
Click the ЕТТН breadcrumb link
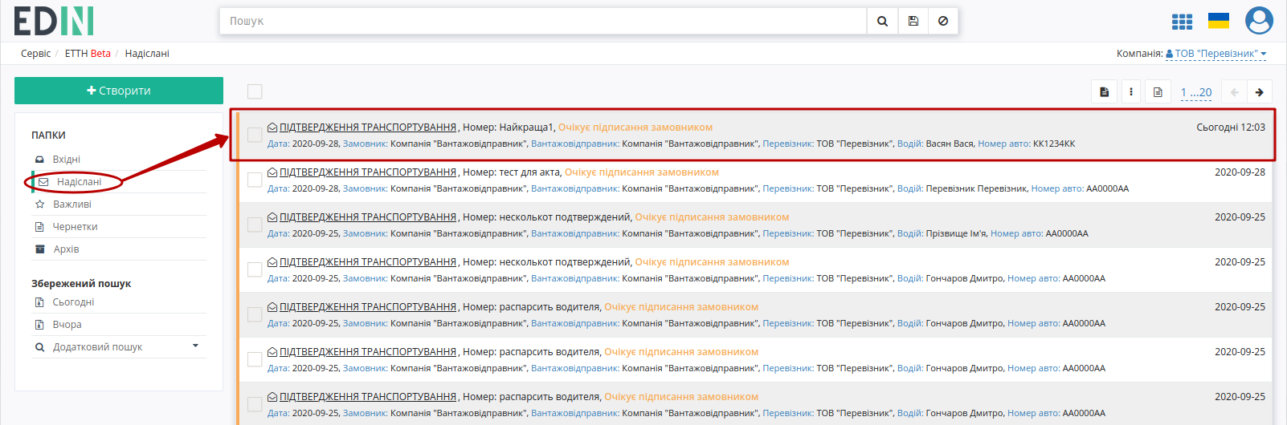click(88, 54)
